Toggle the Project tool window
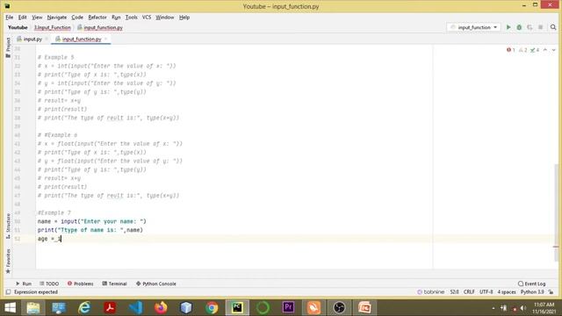This screenshot has width=562, height=316. click(8, 47)
